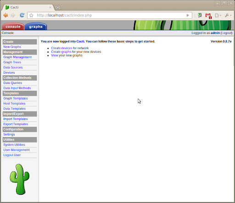
Task: Open Import Templates
Action: 16,119
